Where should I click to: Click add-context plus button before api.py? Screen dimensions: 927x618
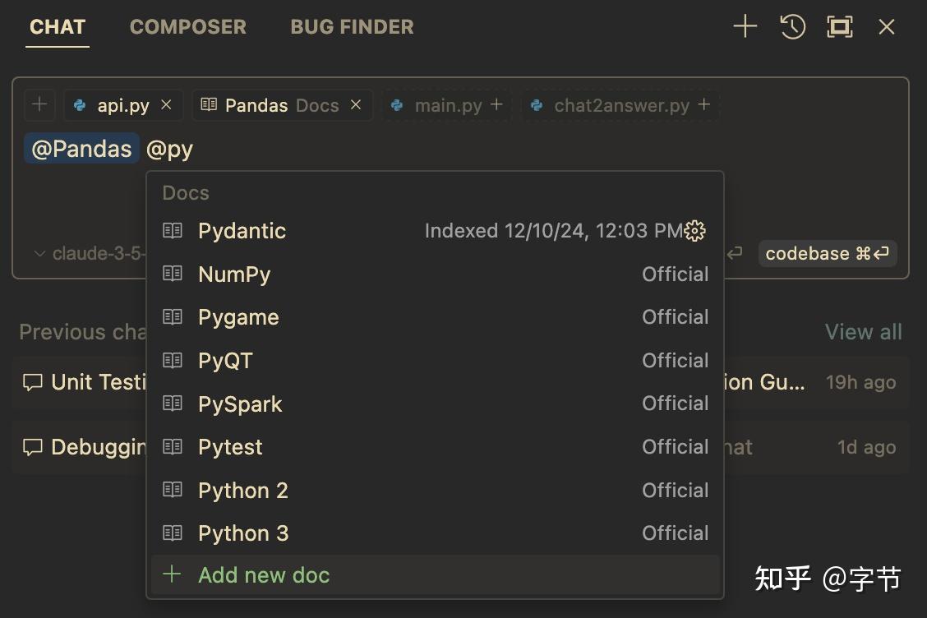click(39, 105)
